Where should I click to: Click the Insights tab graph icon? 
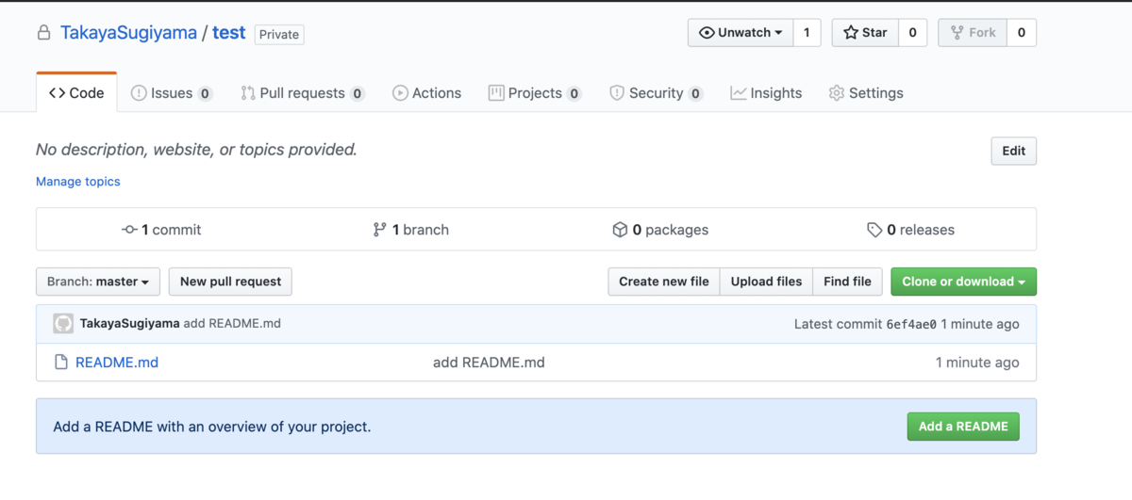[x=739, y=92]
